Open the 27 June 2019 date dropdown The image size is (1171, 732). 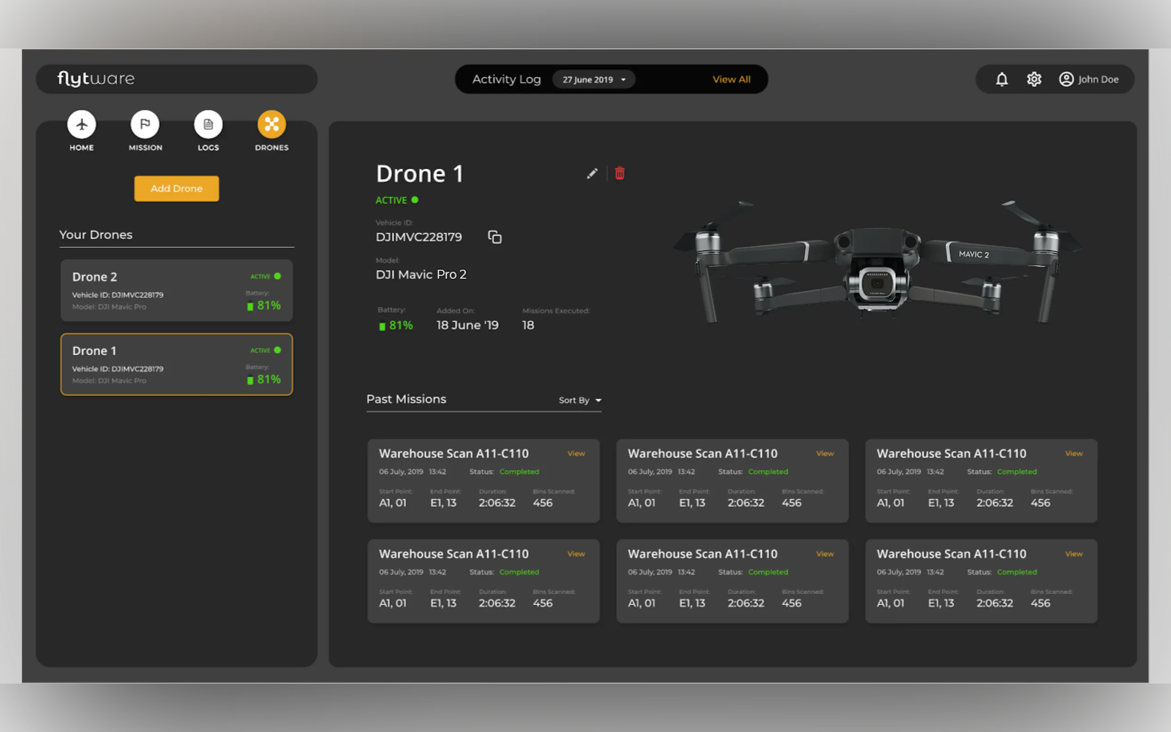[594, 79]
